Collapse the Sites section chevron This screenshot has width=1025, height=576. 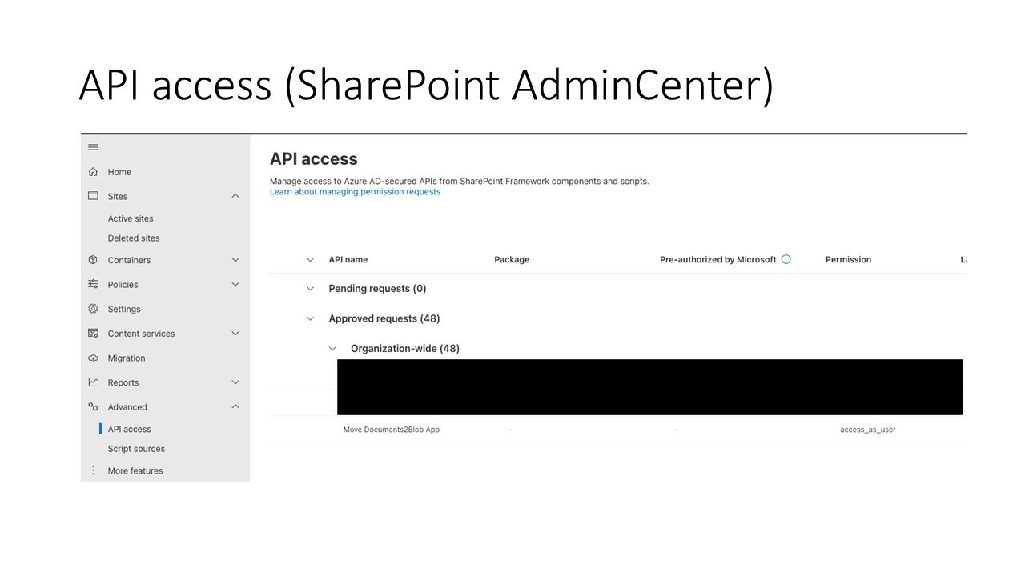[235, 196]
